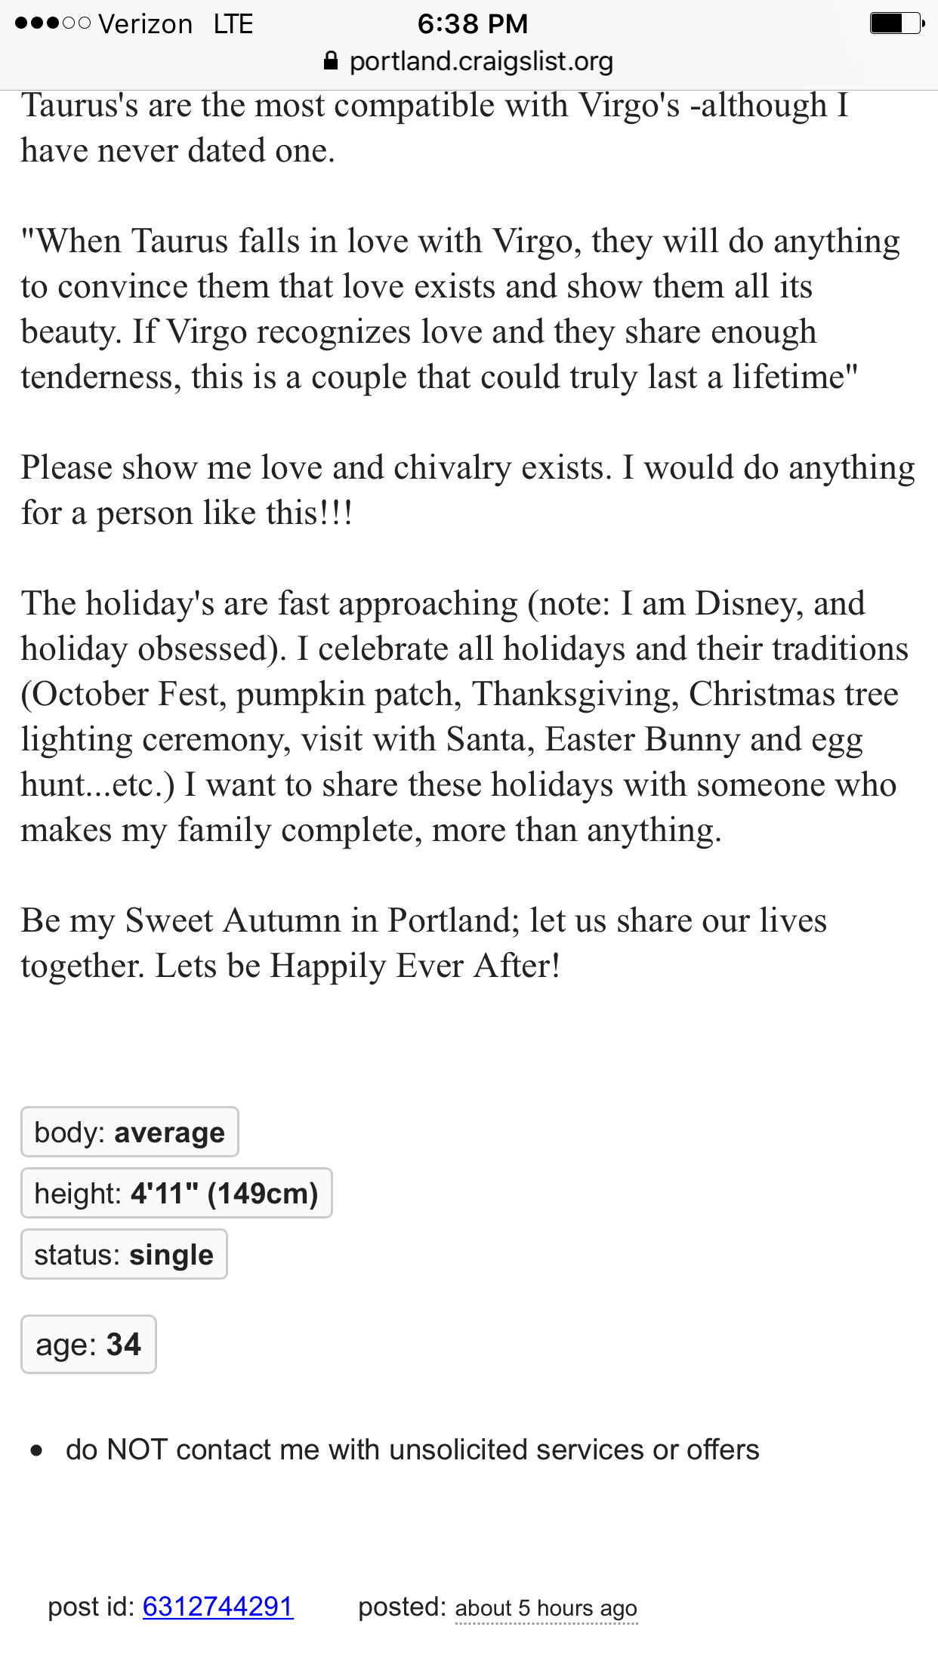
Task: Tap the Verizon carrier label
Action: click(146, 24)
